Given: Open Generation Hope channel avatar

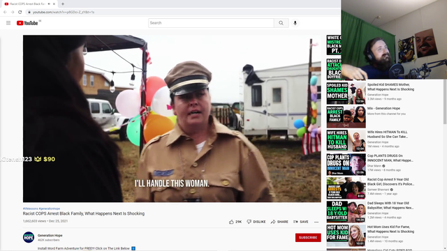Looking at the screenshot, I should point(29,237).
